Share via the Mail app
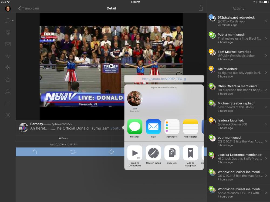This screenshot has width=270, height=202. [x=153, y=128]
